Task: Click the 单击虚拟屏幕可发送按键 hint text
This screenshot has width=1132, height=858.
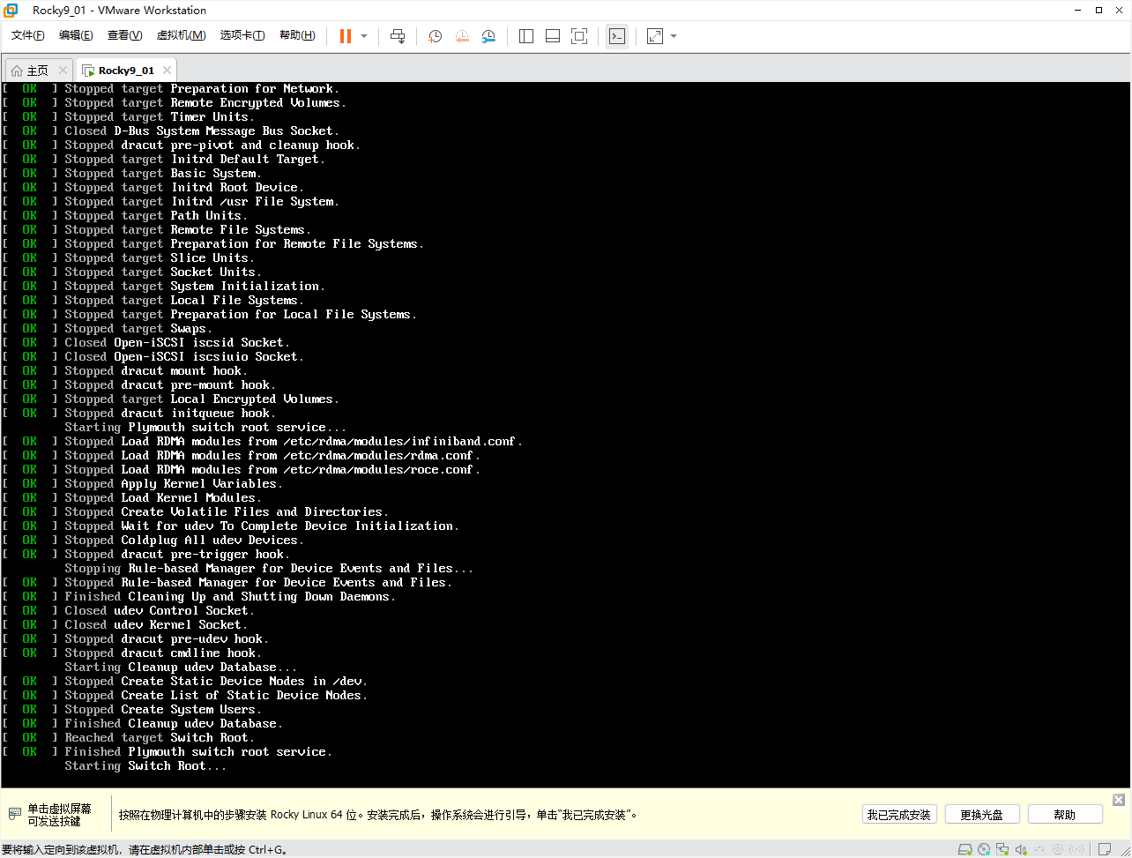Action: [x=59, y=814]
